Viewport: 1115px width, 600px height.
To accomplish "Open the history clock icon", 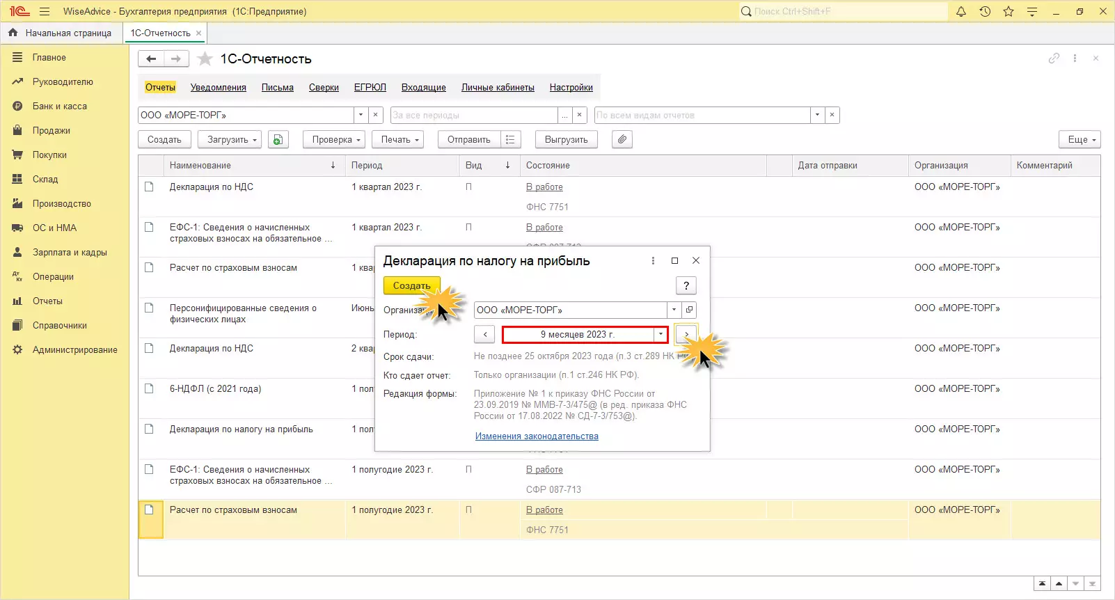I will [985, 11].
